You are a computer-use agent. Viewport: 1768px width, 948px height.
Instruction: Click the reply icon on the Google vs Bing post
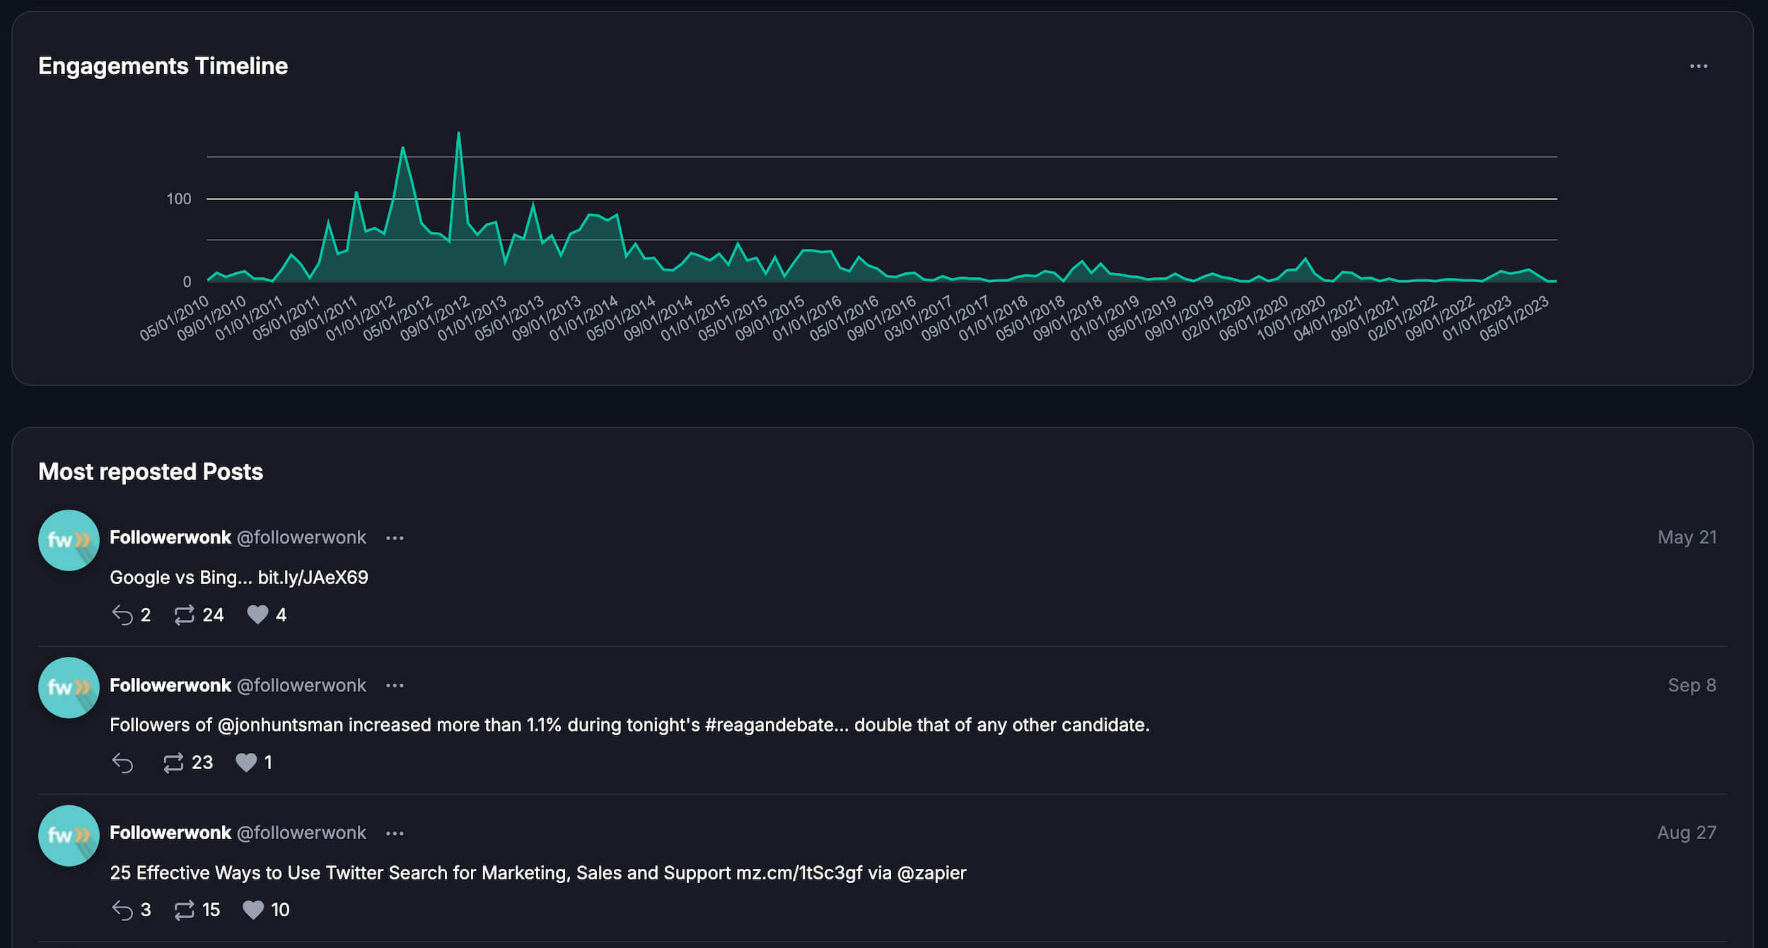[122, 615]
